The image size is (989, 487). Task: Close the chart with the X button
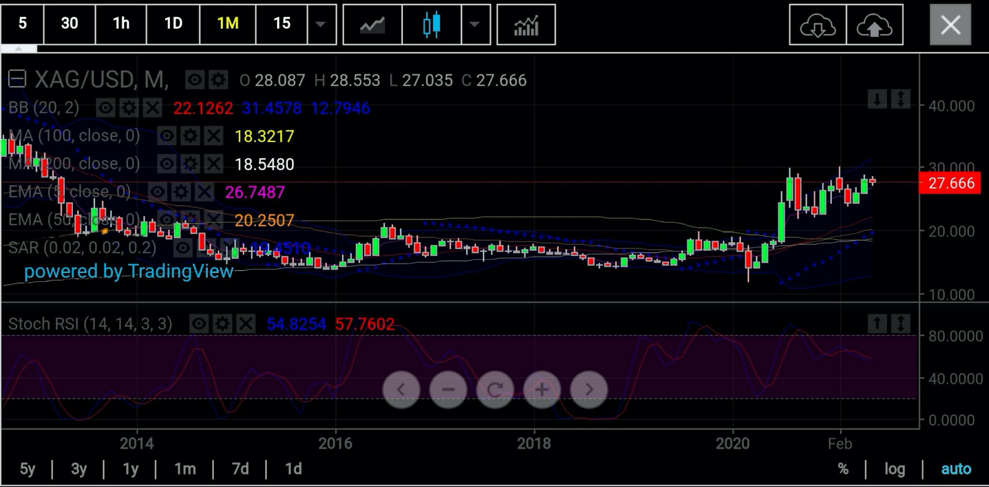pyautogui.click(x=950, y=25)
